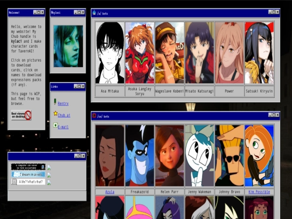The image size is (292, 219).
Task: Click the 'Helen Parr' name label
Action: tap(169, 191)
